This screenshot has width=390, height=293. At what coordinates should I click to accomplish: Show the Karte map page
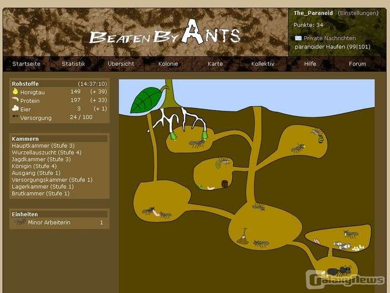coord(215,64)
